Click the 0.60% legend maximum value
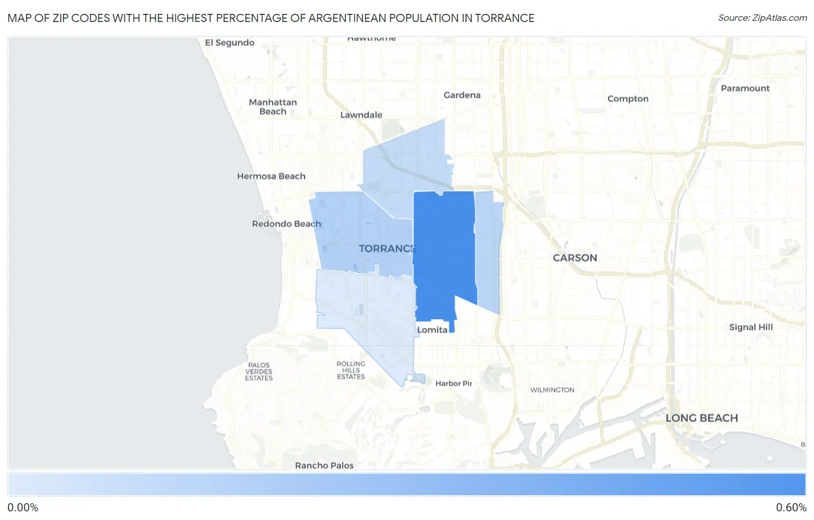814x520 pixels. coord(791,508)
